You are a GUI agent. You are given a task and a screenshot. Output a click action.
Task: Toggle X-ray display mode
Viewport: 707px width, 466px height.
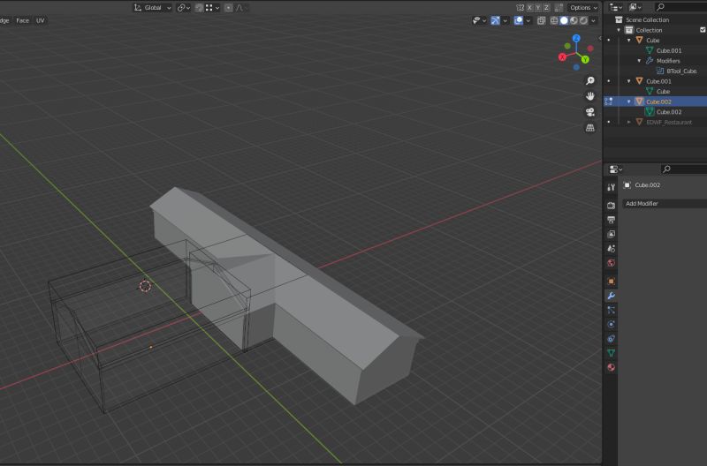[542, 20]
